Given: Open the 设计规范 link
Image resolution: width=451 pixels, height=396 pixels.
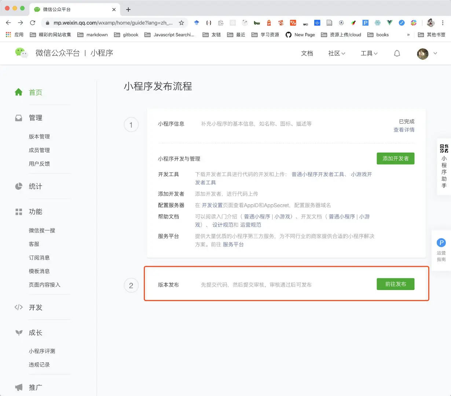Looking at the screenshot, I should pos(223,225).
